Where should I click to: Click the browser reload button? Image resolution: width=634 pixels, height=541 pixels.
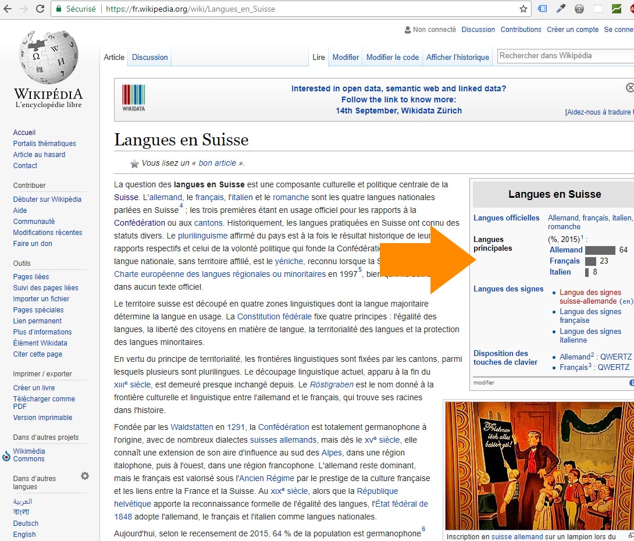pos(40,9)
